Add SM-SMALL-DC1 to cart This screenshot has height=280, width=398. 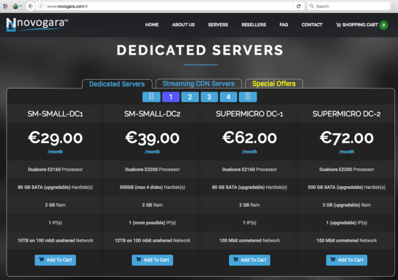point(55,260)
